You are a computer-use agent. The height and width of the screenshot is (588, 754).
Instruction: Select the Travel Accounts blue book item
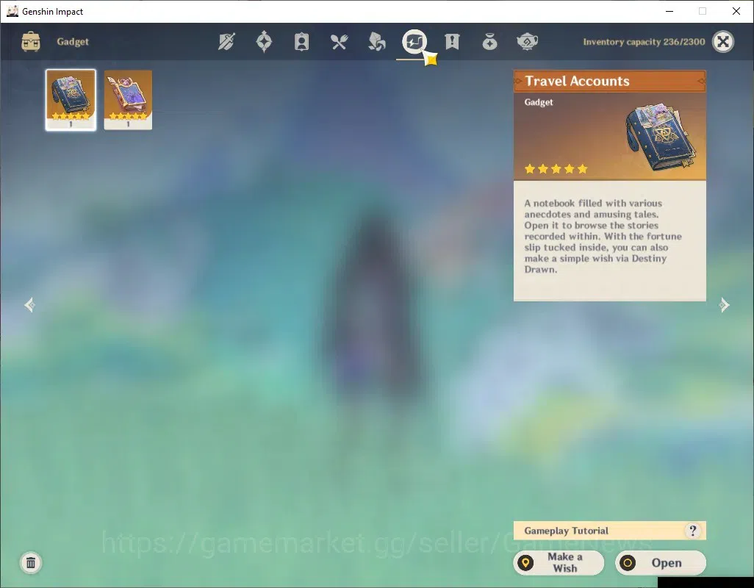[x=71, y=100]
